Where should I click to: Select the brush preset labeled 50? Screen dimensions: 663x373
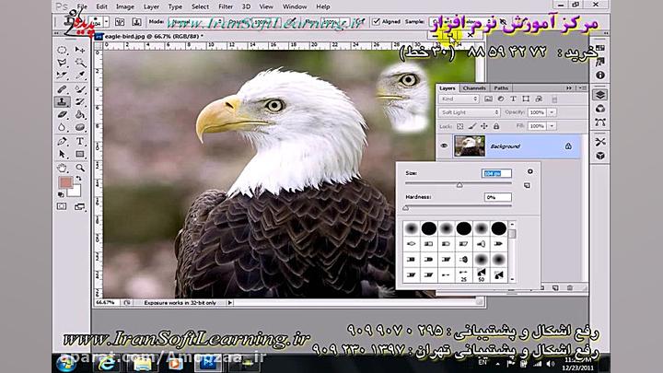(x=482, y=275)
